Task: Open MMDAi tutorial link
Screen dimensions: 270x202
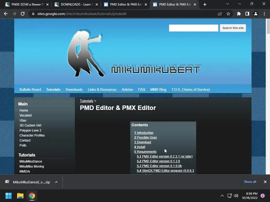Action: coord(25,171)
